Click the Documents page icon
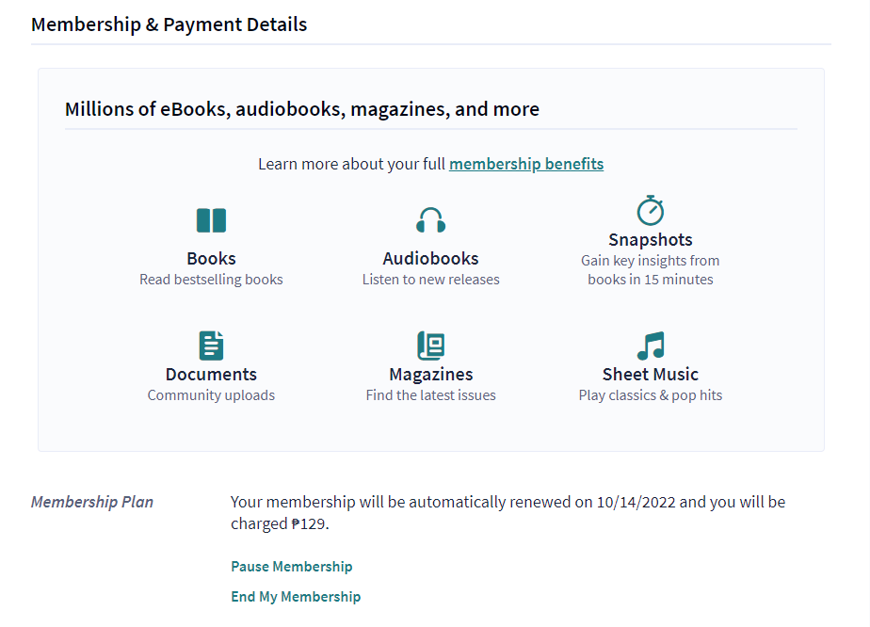Image resolution: width=870 pixels, height=627 pixels. (211, 346)
